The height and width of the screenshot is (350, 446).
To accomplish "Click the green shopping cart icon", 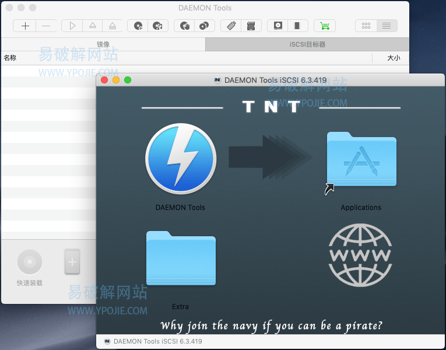I will (x=324, y=26).
